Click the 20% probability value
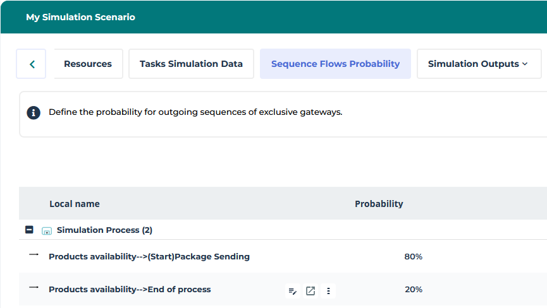547x308 pixels. point(413,290)
